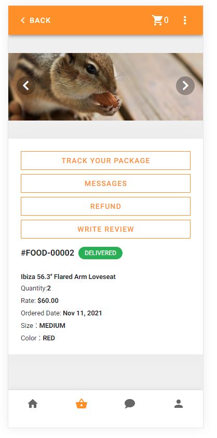Screen dimensions: 217x438
Task: Go to the Home tab in bottom navigation
Action: tap(33, 404)
